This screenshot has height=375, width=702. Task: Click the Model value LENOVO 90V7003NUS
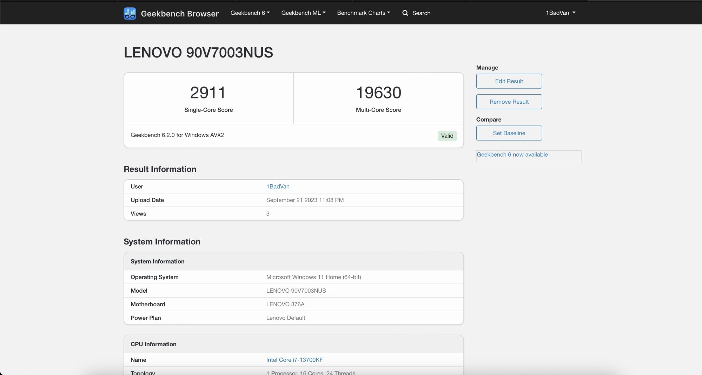[x=296, y=291]
